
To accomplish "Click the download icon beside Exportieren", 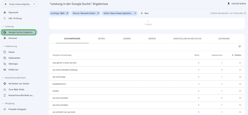I will coord(228,4).
